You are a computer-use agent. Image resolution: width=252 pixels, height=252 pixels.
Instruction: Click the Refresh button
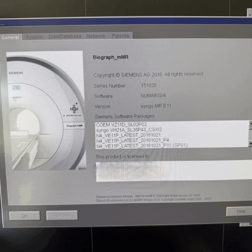click(62, 215)
